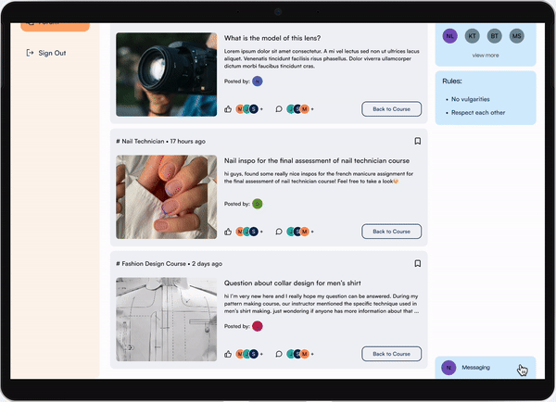Viewport: 556px width, 402px height.
Task: Select the NL member avatar
Action: [450, 36]
